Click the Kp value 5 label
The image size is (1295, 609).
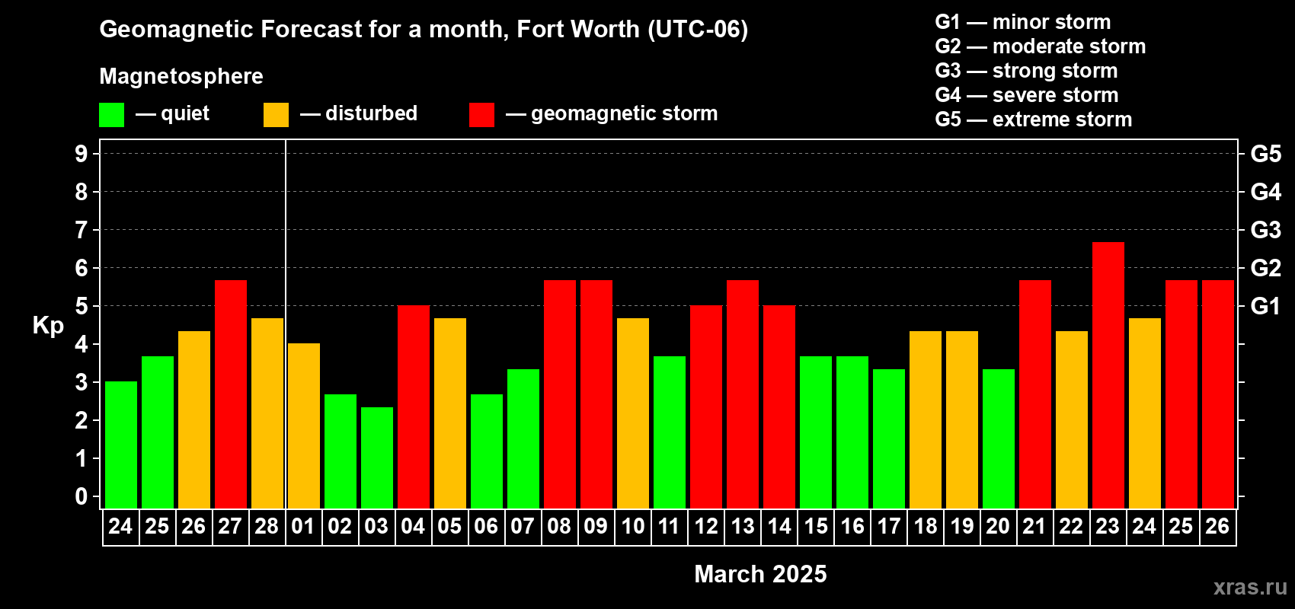(82, 306)
